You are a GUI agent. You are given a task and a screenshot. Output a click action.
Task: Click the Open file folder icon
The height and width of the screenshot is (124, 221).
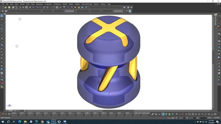coord(6,7)
